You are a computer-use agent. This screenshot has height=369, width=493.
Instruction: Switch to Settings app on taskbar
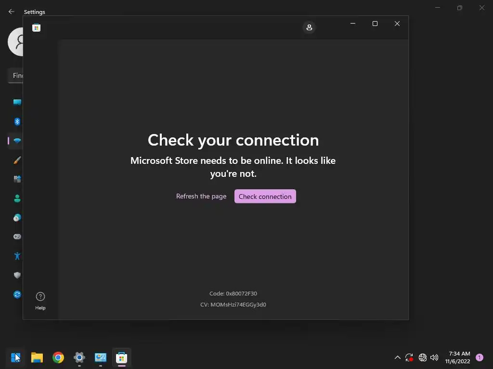coord(79,357)
